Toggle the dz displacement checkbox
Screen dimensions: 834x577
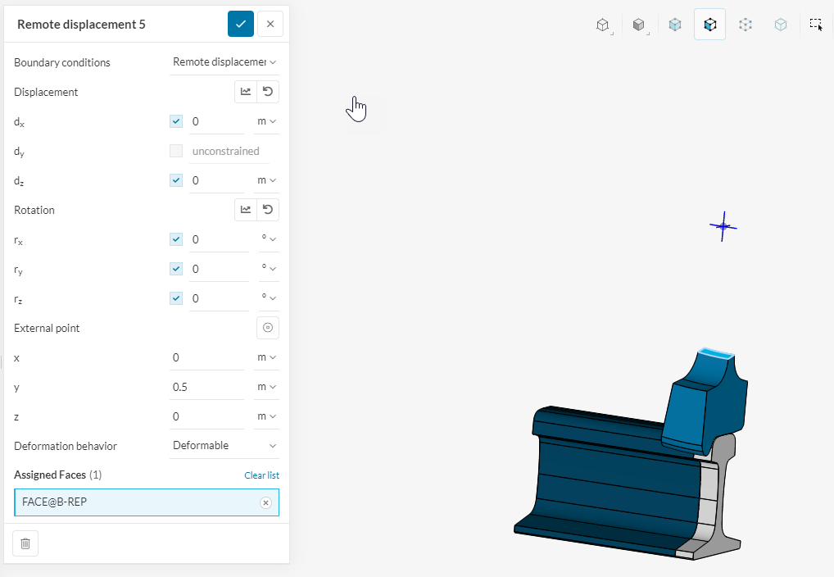(176, 180)
